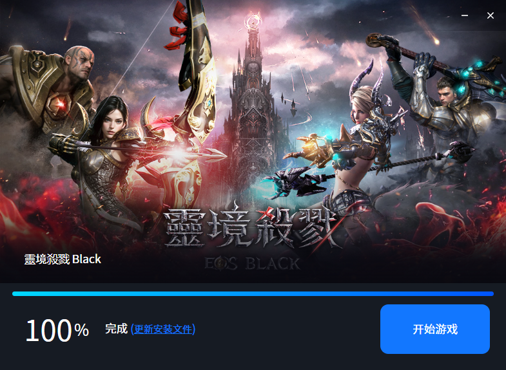Click the 100 percentage number
Viewport: 506px width, 370px height.
(49, 330)
